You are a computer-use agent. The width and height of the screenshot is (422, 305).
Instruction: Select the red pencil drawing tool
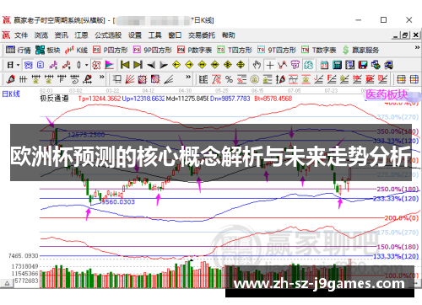pos(11,79)
